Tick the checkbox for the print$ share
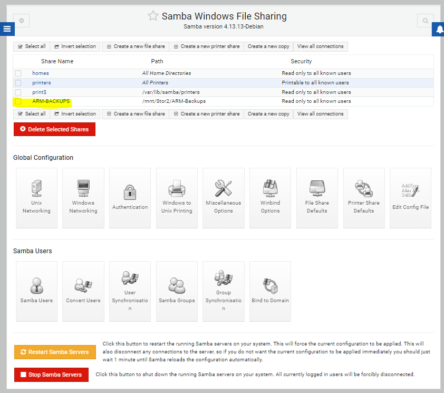Screen dimensions: 444x393 point(18,92)
